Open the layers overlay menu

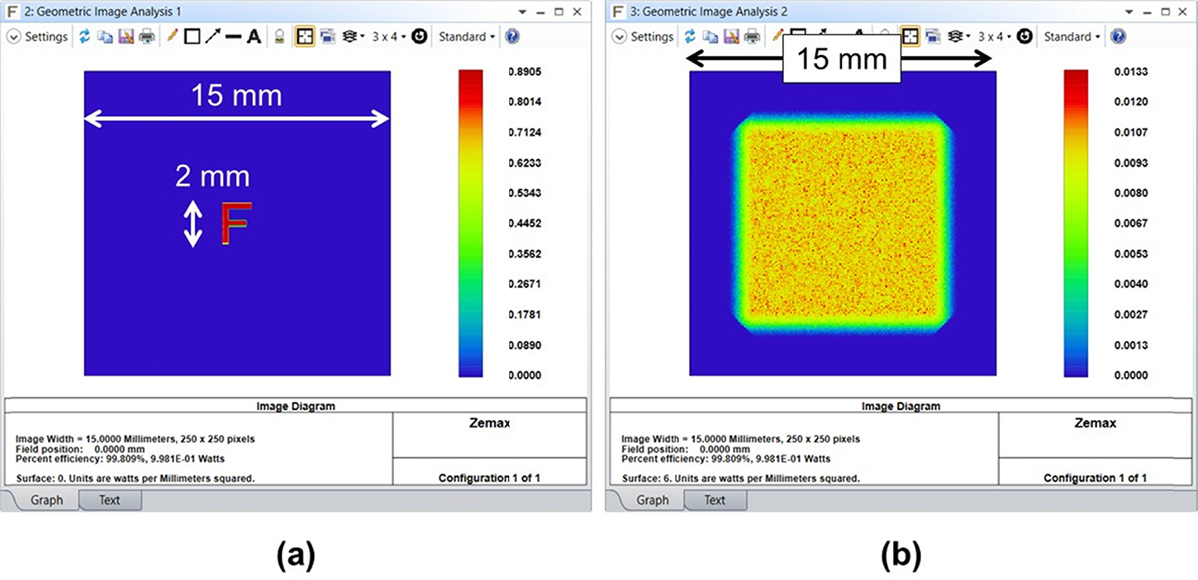[351, 36]
